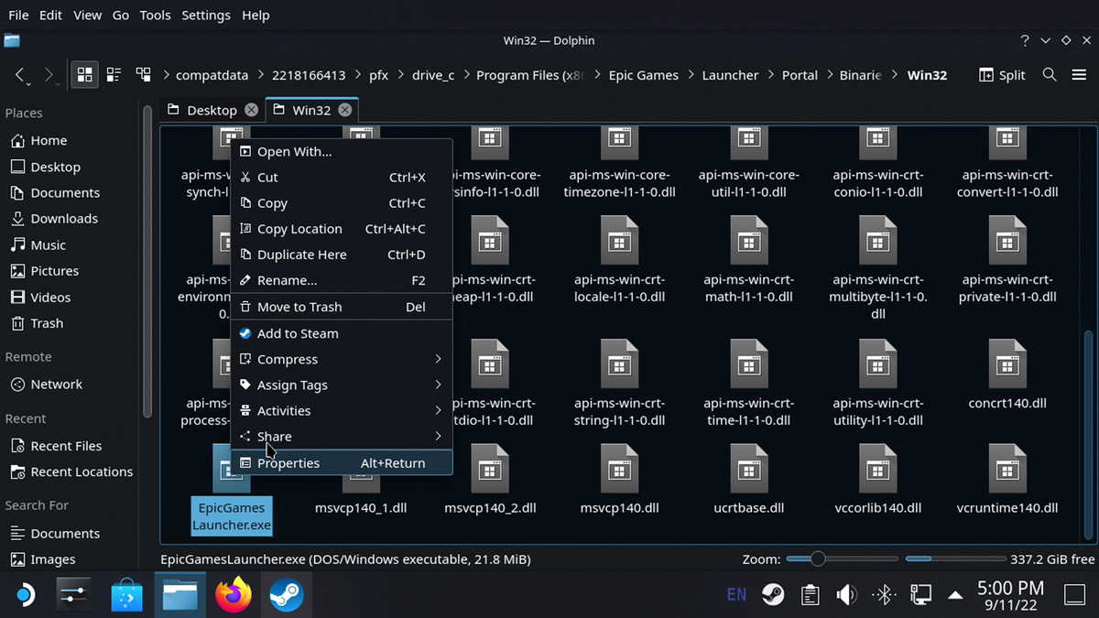
Task: Open the back history dropdown arrow
Action: coord(29,84)
